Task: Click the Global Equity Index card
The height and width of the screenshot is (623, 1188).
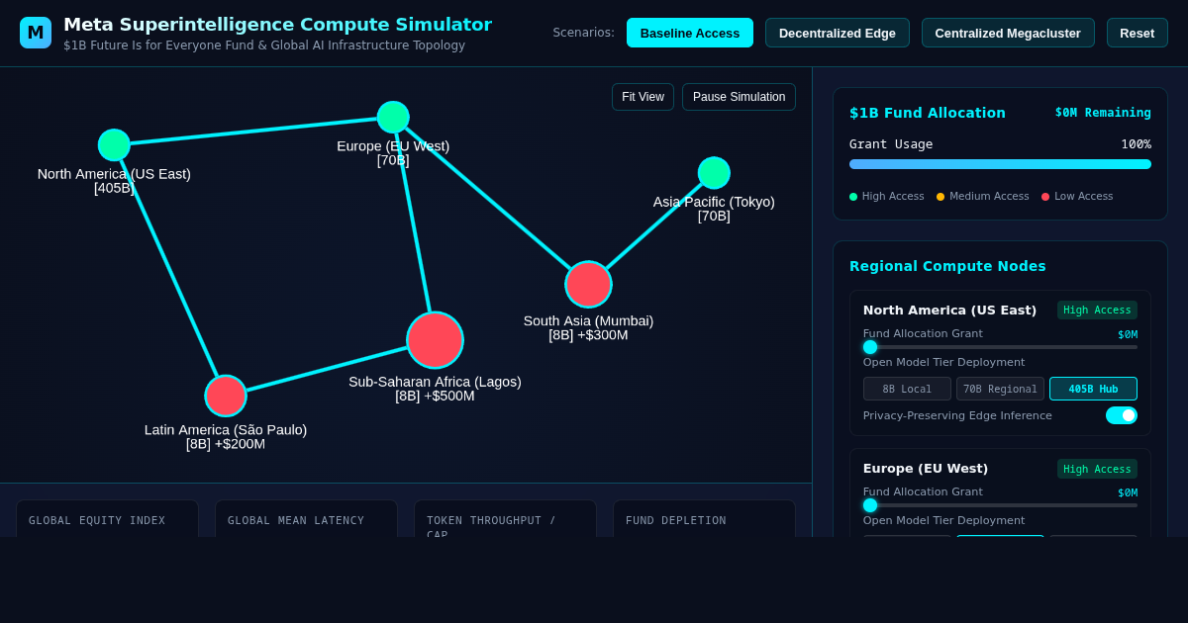Action: 107,518
